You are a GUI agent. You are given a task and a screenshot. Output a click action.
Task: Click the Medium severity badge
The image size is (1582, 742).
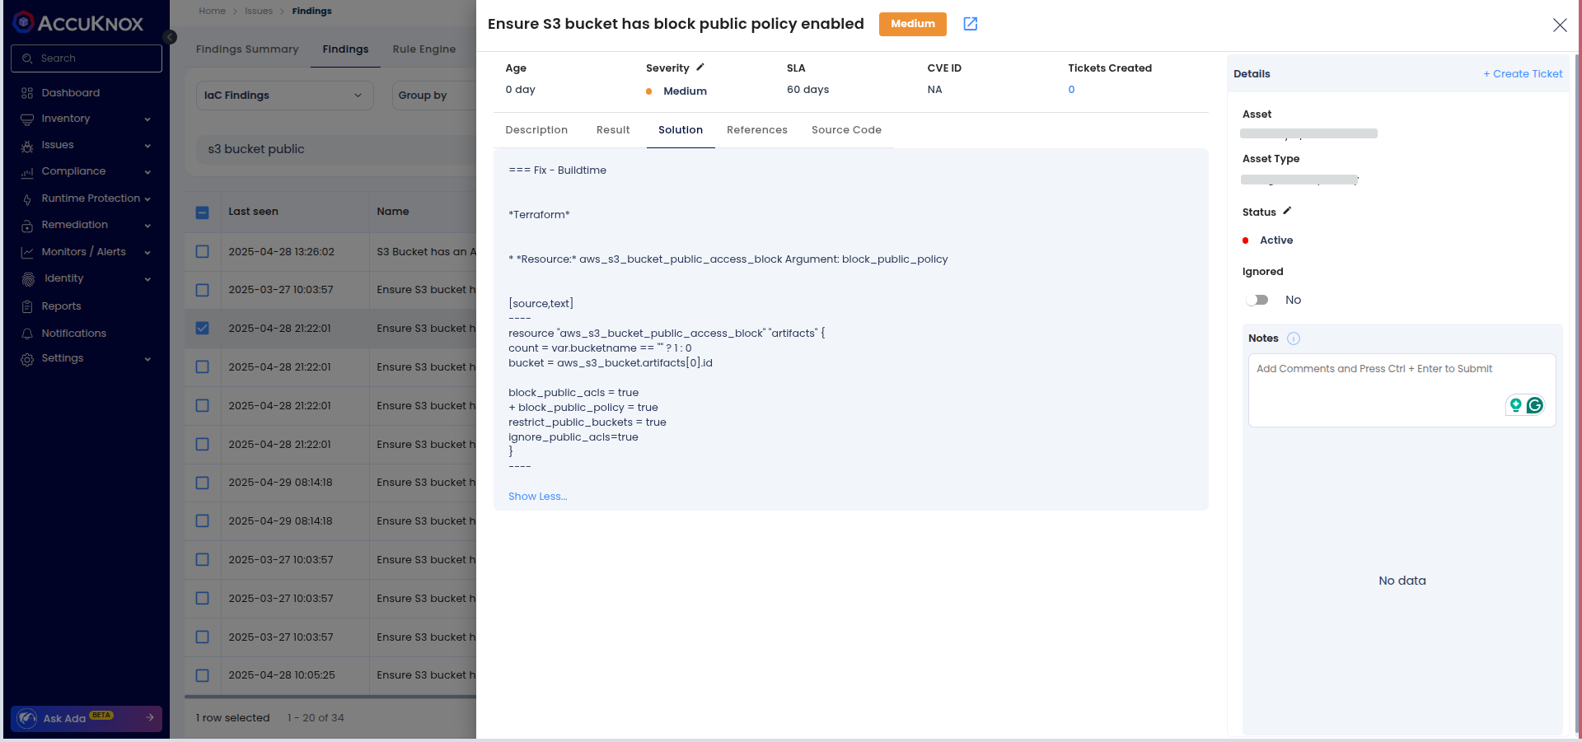(x=913, y=24)
